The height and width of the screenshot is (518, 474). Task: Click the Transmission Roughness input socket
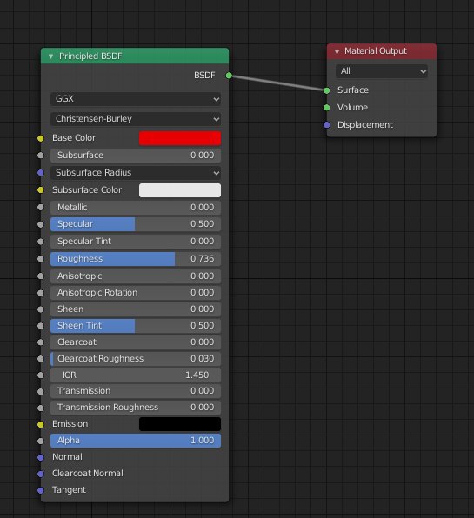[41, 408]
